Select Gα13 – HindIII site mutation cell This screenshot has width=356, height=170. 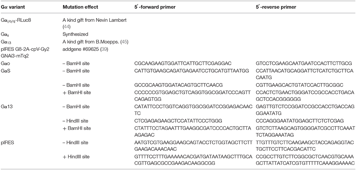click(x=75, y=121)
